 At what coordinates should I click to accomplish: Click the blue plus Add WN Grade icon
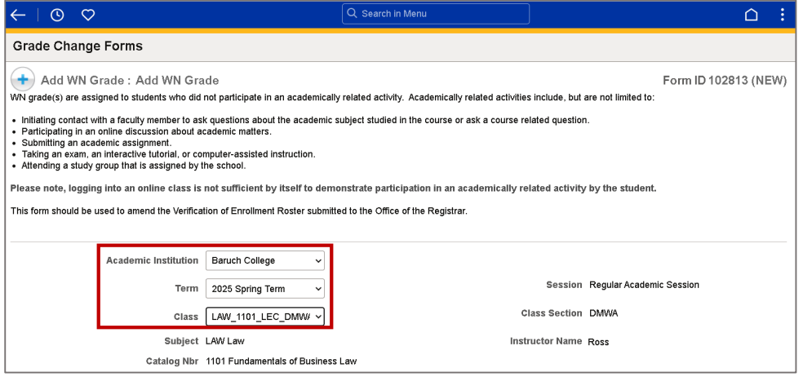[x=23, y=80]
